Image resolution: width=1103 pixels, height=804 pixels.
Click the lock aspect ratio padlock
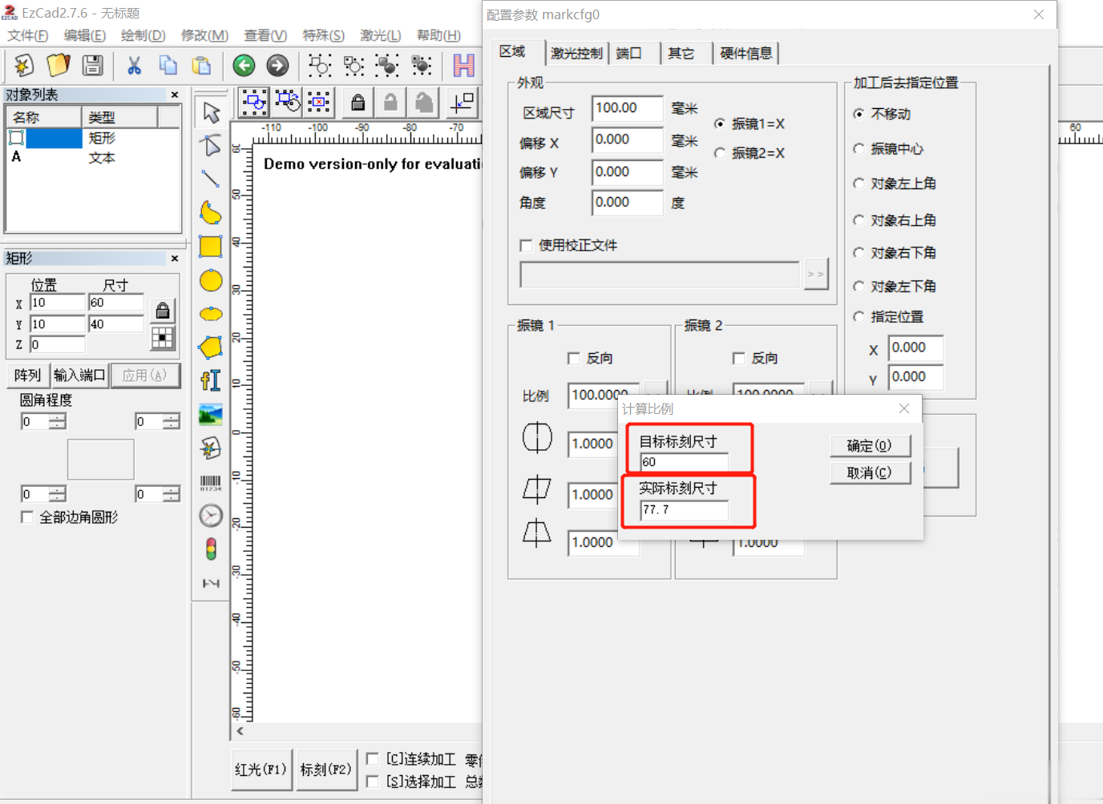point(163,311)
